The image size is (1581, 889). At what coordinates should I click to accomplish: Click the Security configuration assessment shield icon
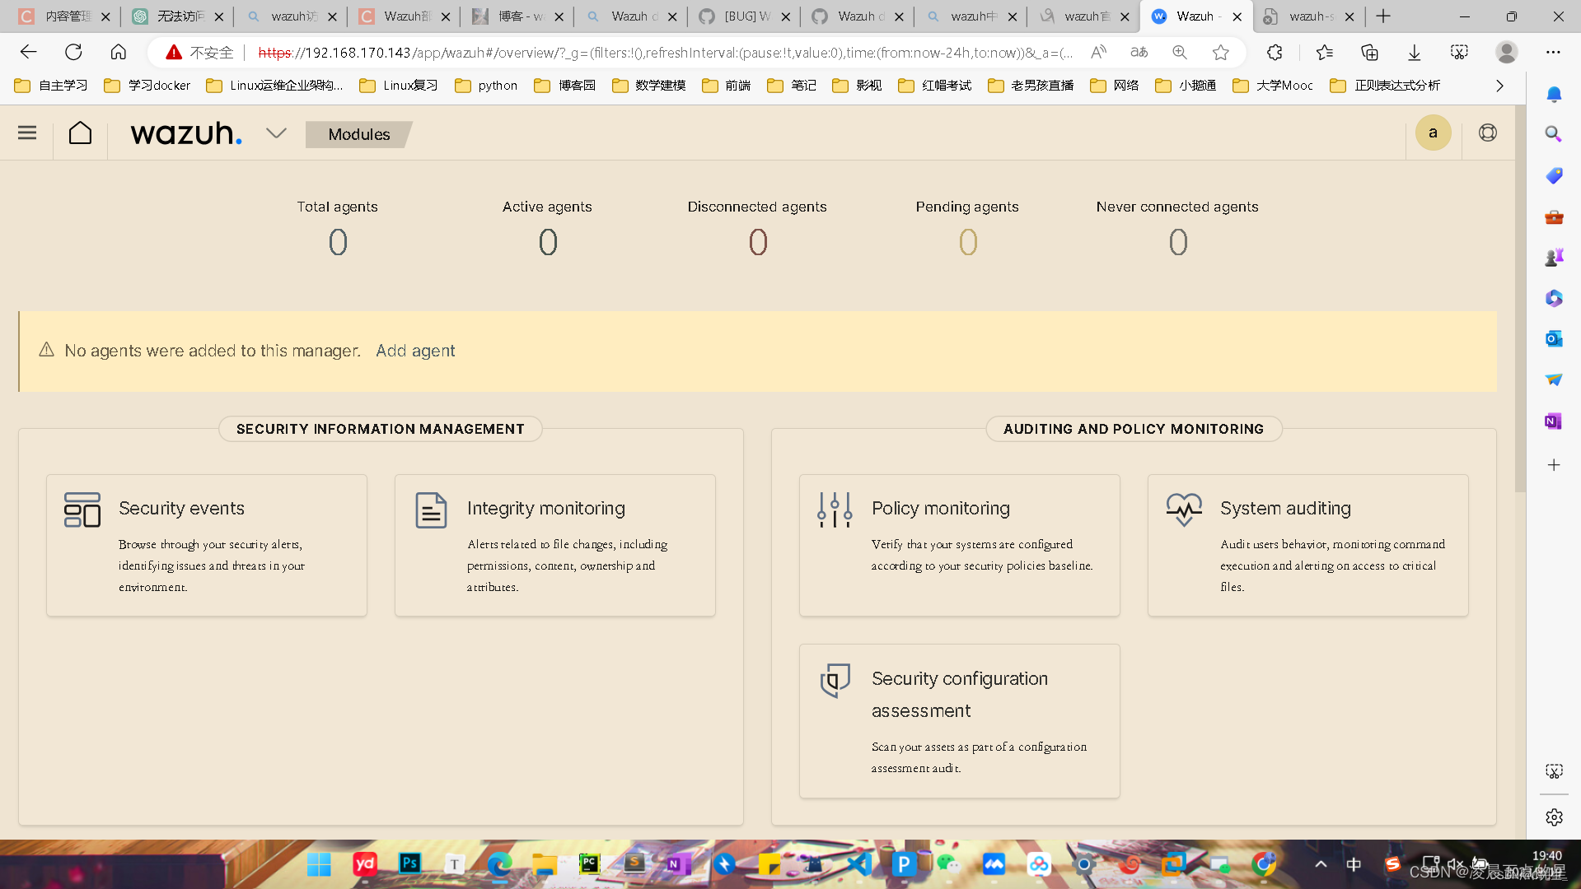pyautogui.click(x=835, y=680)
